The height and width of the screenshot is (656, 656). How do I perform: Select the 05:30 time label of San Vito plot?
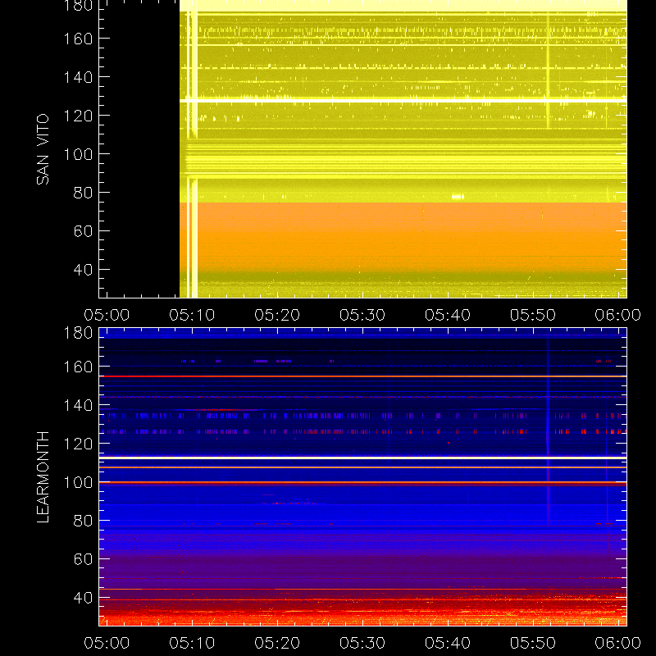click(x=362, y=315)
